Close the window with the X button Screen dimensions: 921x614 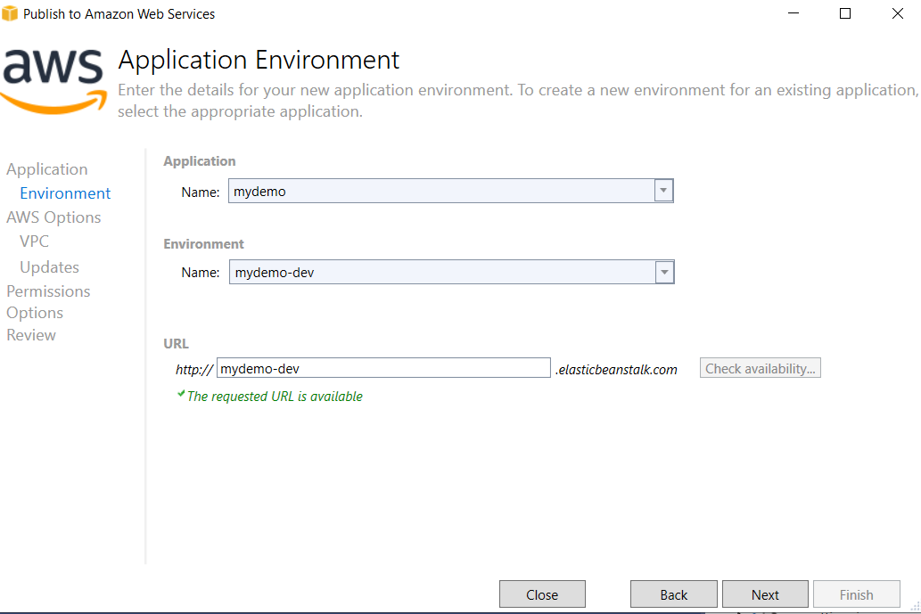(x=898, y=13)
